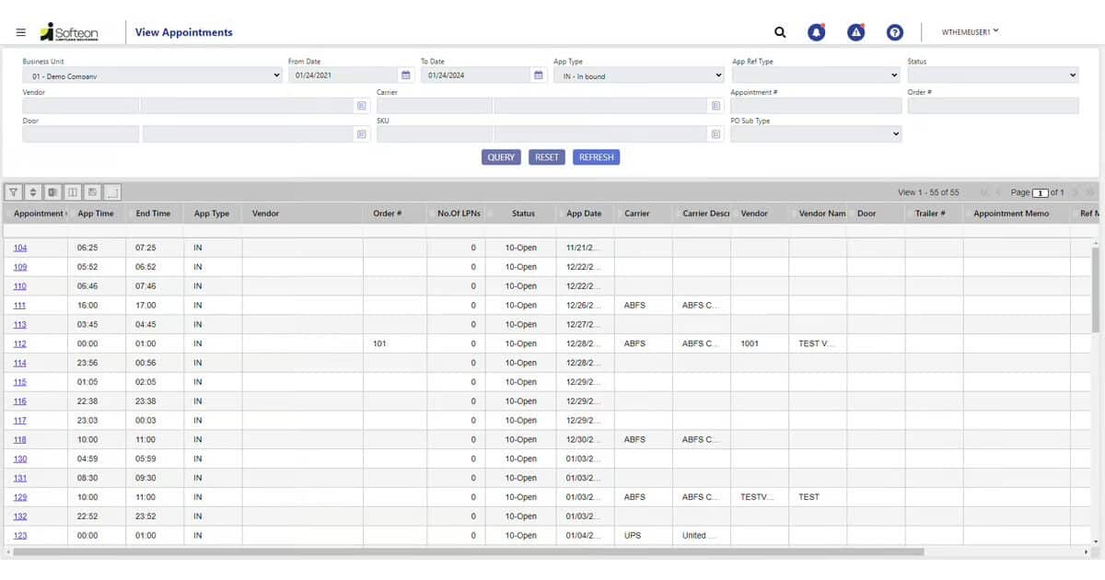The width and height of the screenshot is (1105, 580).
Task: Click the grid sort arrows icon
Action: (x=33, y=192)
